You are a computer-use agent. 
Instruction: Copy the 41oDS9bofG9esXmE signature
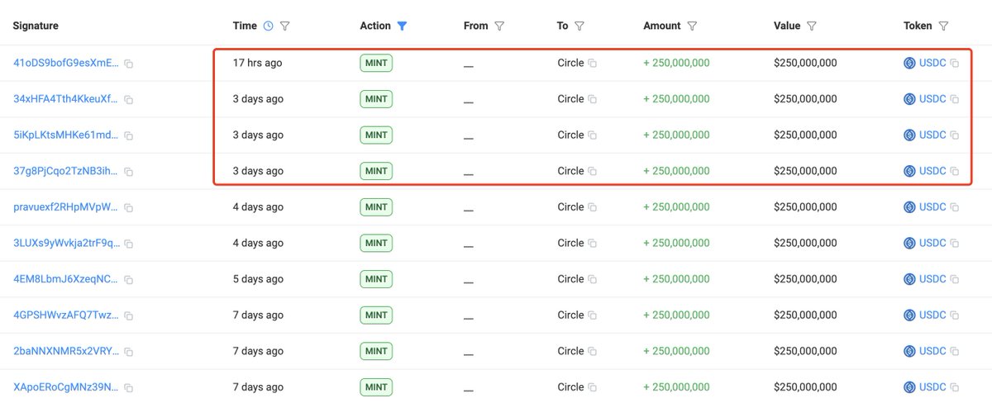pyautogui.click(x=129, y=64)
